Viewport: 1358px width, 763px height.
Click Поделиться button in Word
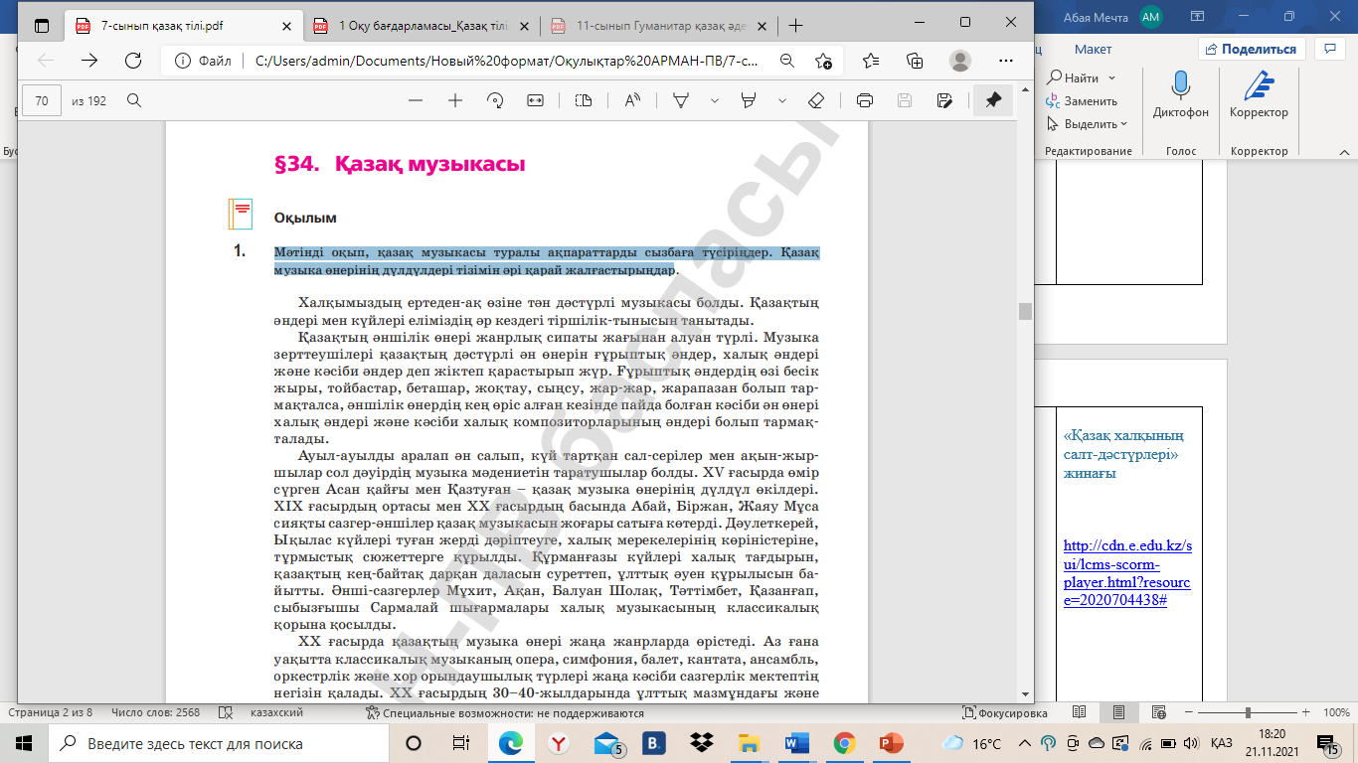pos(1251,49)
